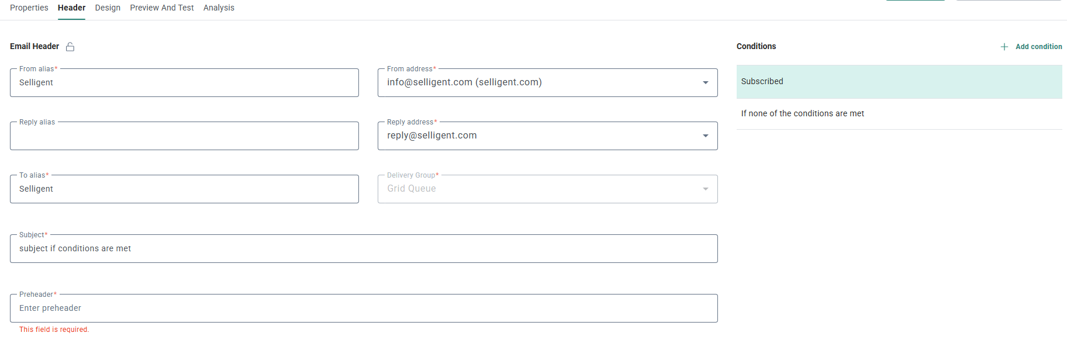The image size is (1067, 343).
Task: Focus the Preheader input field
Action: [364, 309]
